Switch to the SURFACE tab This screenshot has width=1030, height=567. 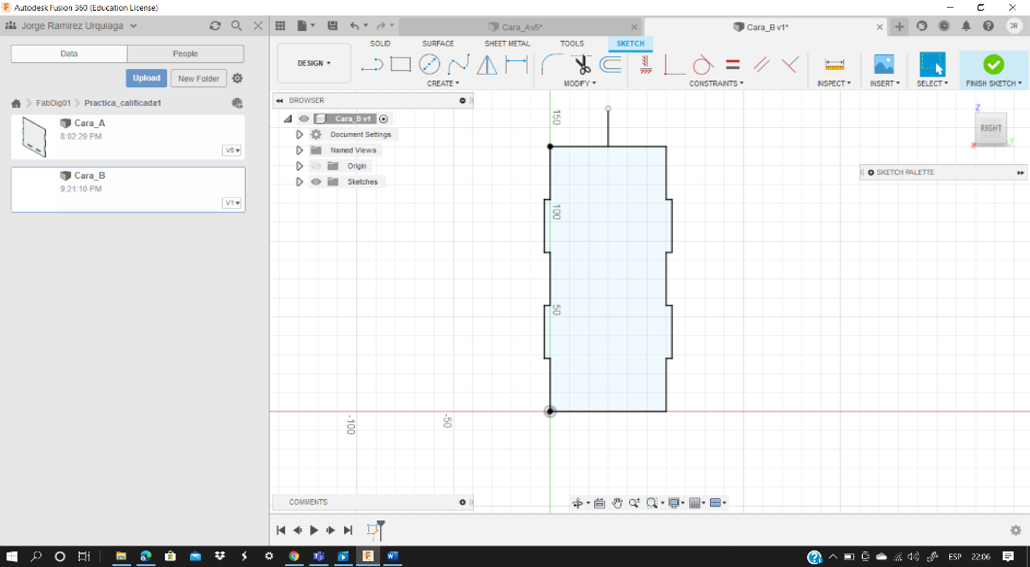pos(438,44)
